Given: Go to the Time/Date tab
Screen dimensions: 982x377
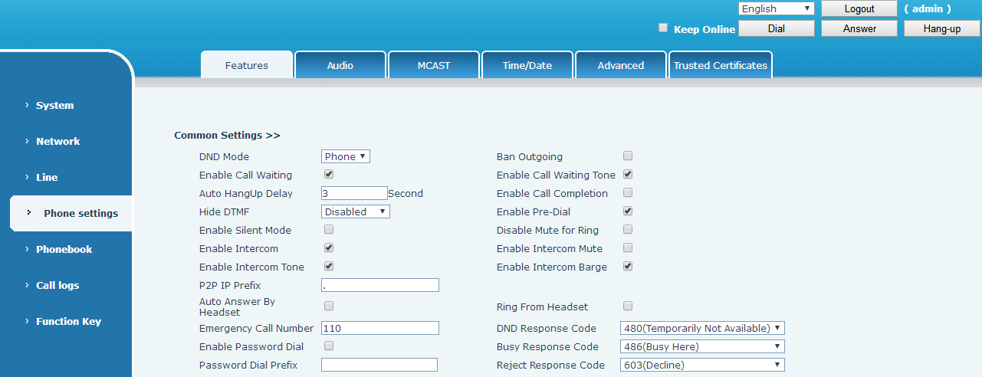Looking at the screenshot, I should coord(527,65).
